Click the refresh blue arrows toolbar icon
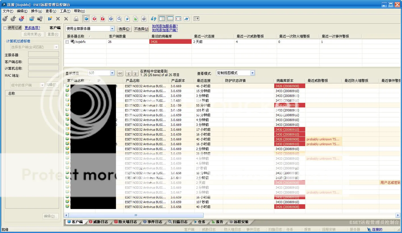 click(154, 19)
